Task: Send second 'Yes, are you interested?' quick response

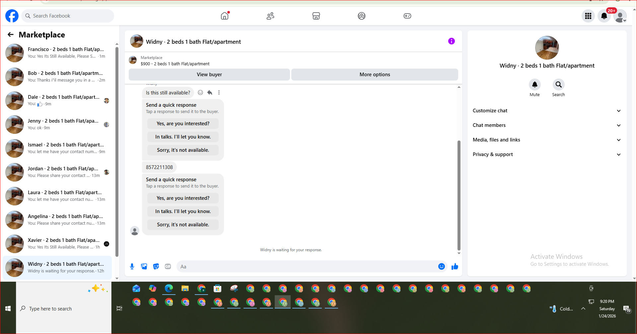Action: click(183, 198)
